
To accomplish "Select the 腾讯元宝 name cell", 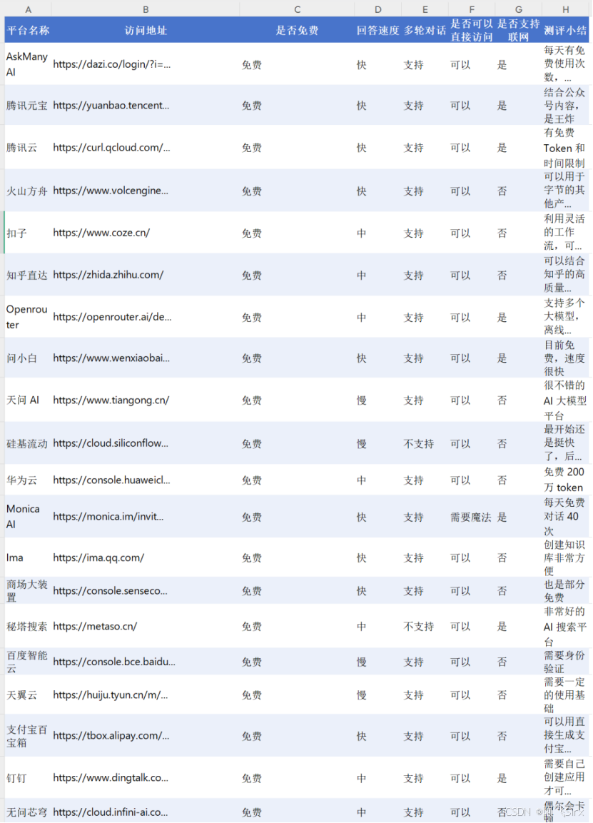I will 28,105.
